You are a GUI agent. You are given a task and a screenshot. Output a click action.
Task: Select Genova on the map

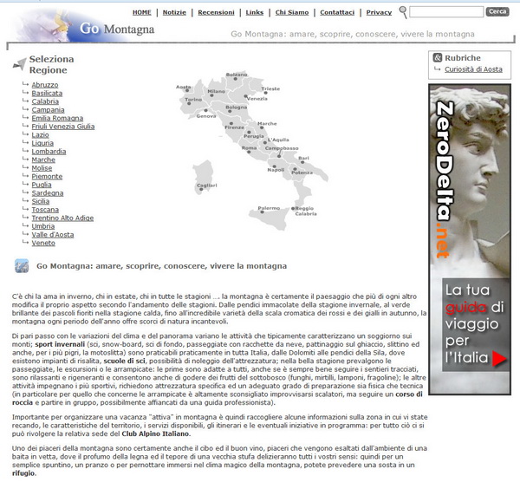(x=206, y=116)
